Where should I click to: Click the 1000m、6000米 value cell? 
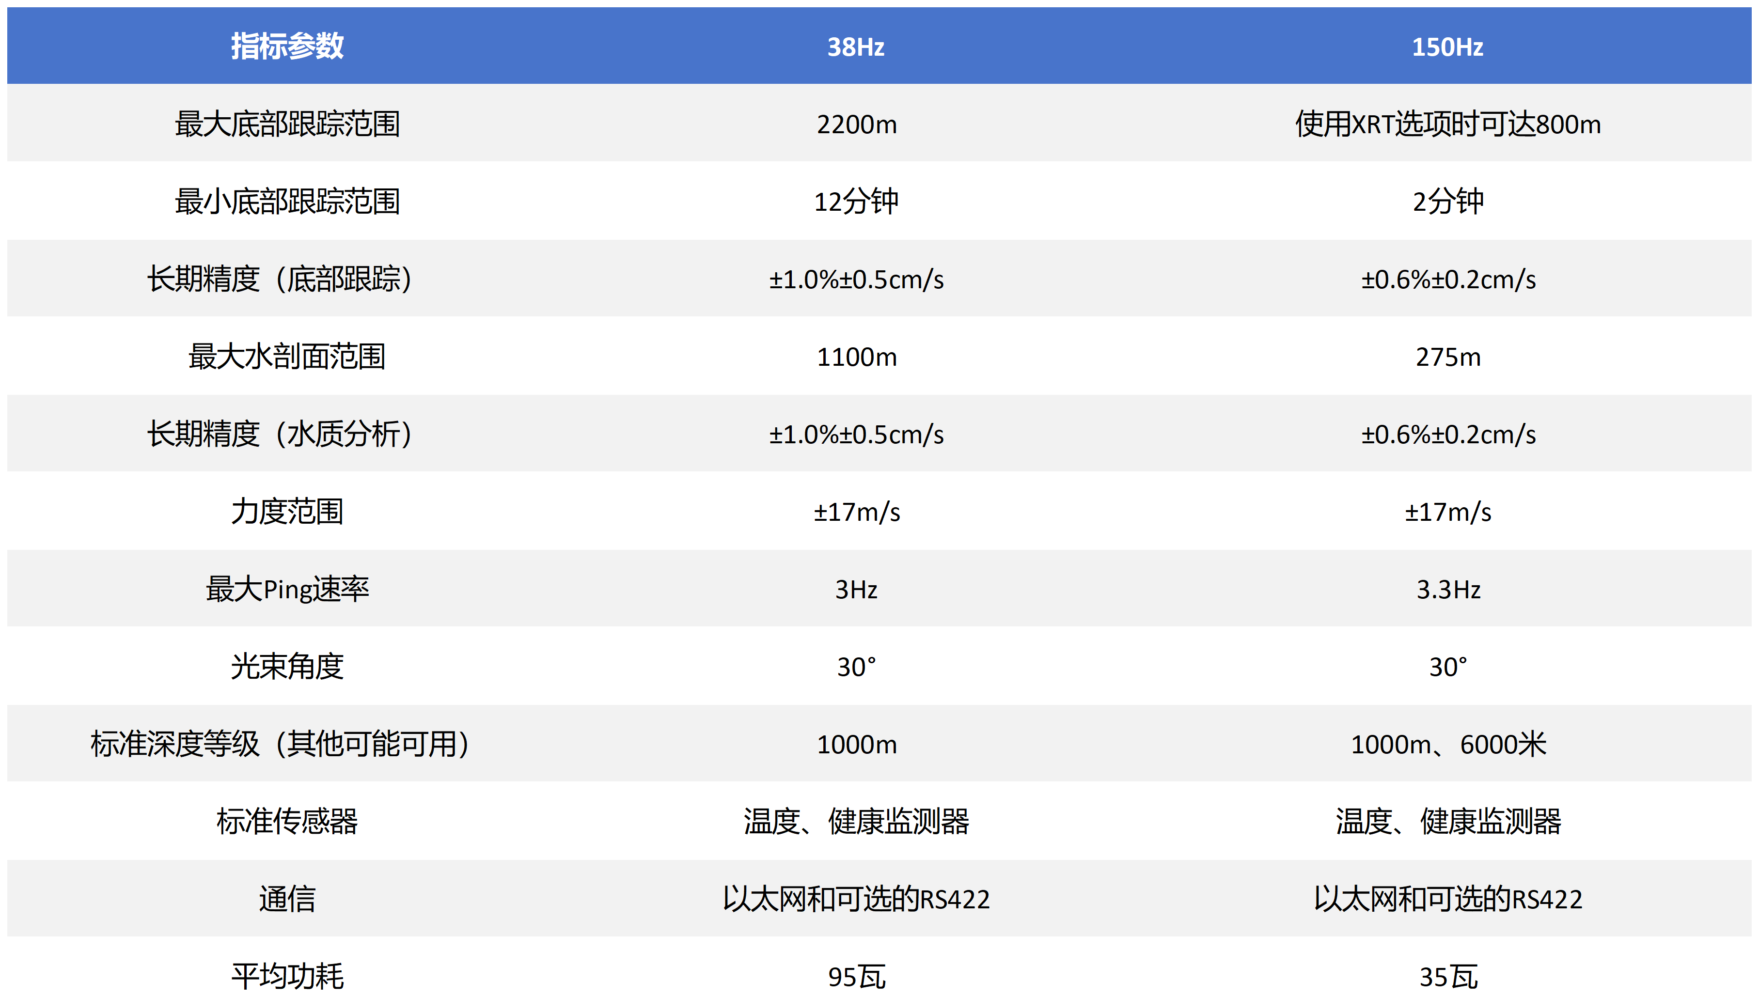pos(1447,744)
